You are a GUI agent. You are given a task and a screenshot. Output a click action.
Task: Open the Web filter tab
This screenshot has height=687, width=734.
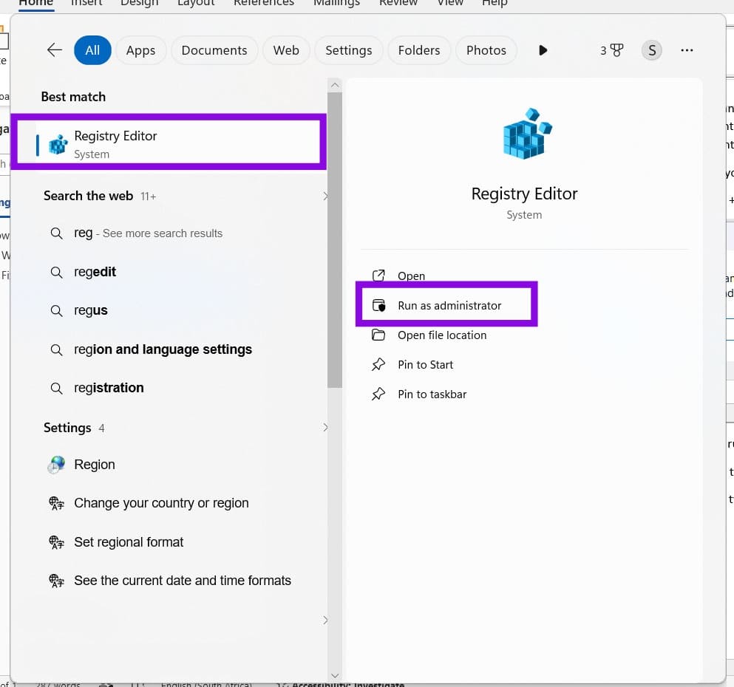pyautogui.click(x=286, y=50)
